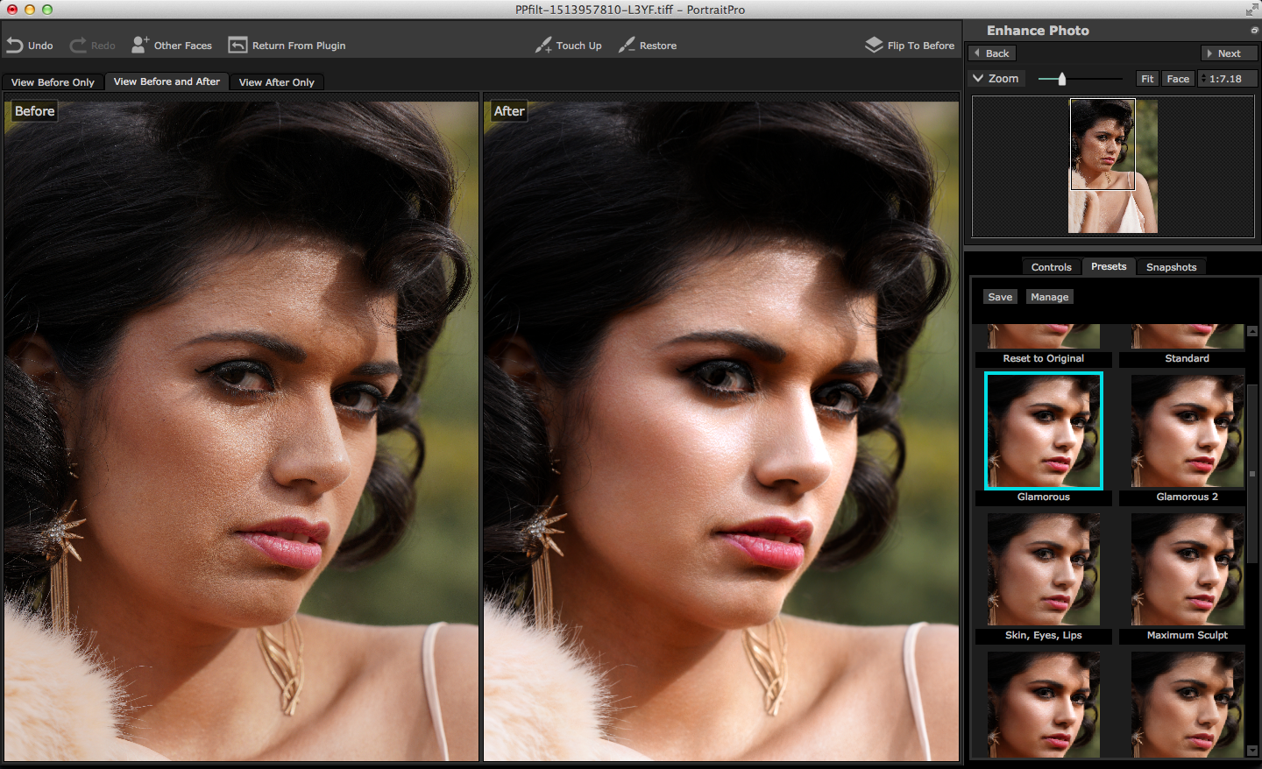Open Other Faces selector
Screen dimensions: 1262x769
click(172, 46)
